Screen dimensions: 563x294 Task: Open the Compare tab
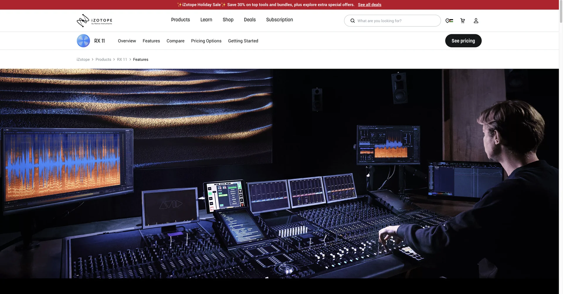(175, 41)
